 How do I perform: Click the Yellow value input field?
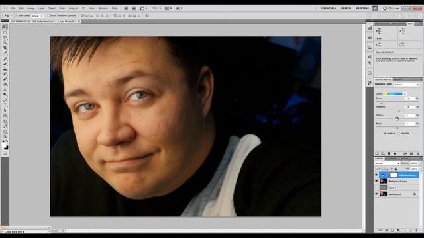pyautogui.click(x=410, y=116)
